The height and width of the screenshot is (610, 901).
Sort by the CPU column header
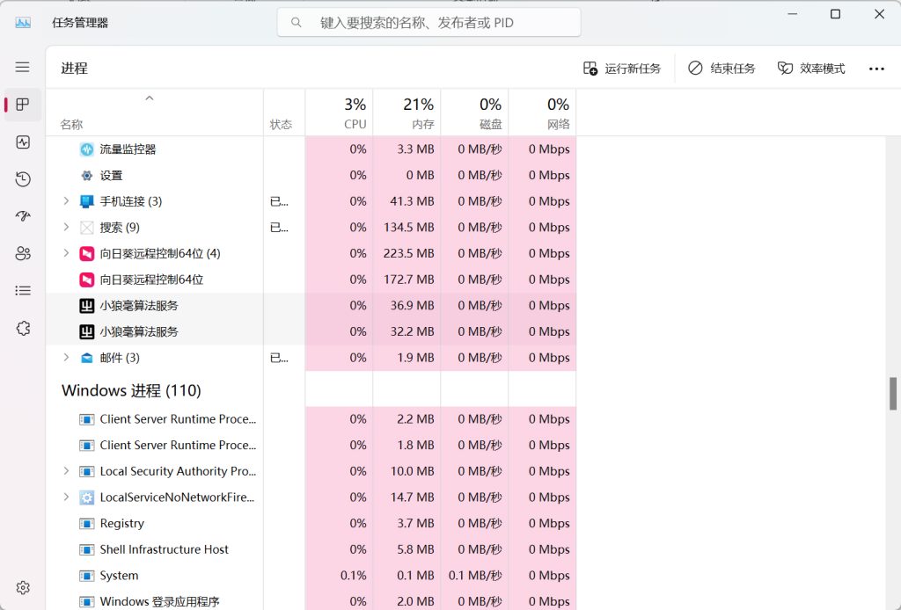(339, 113)
